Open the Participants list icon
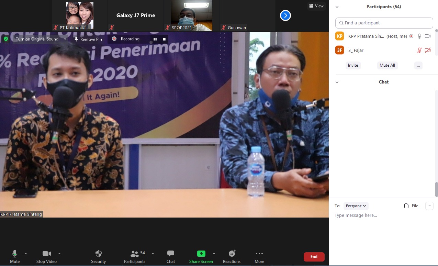438x266 pixels. pos(135,254)
